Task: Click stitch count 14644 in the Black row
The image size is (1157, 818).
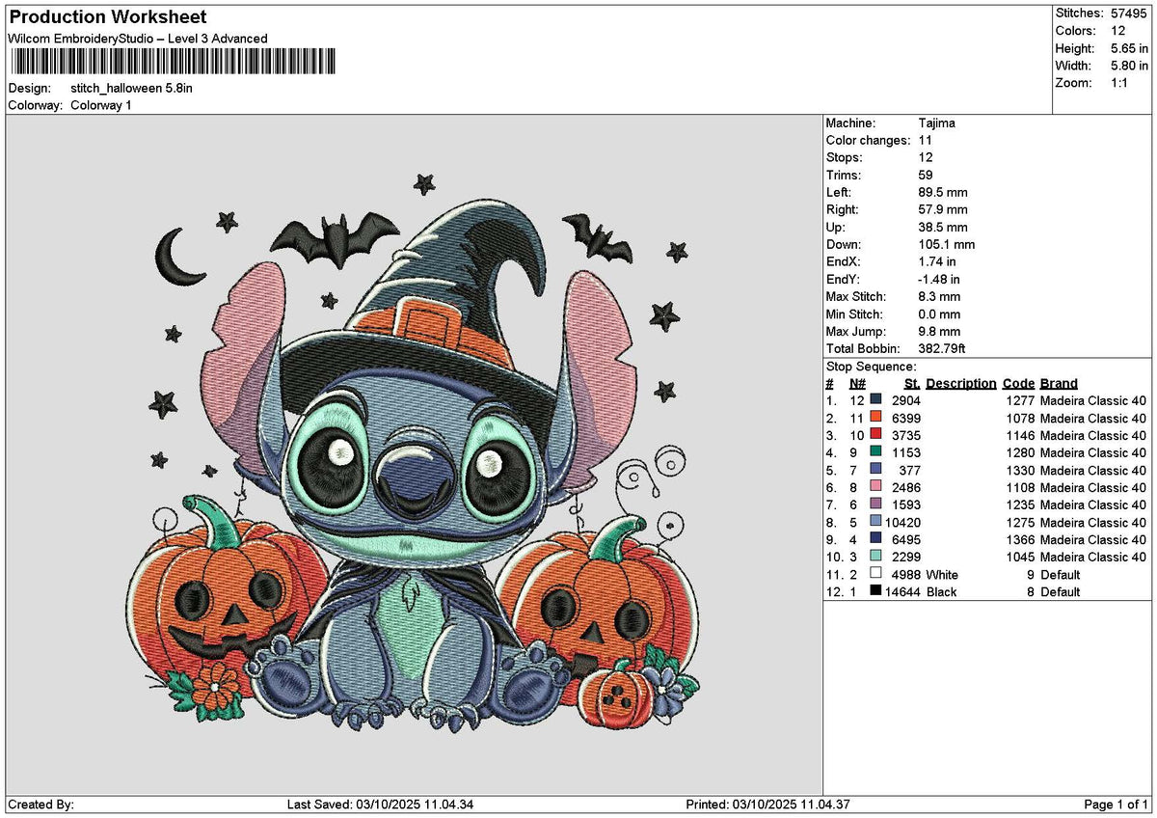Action: (902, 592)
